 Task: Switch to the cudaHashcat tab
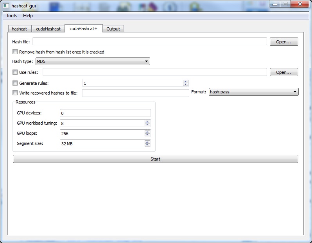(x=48, y=29)
